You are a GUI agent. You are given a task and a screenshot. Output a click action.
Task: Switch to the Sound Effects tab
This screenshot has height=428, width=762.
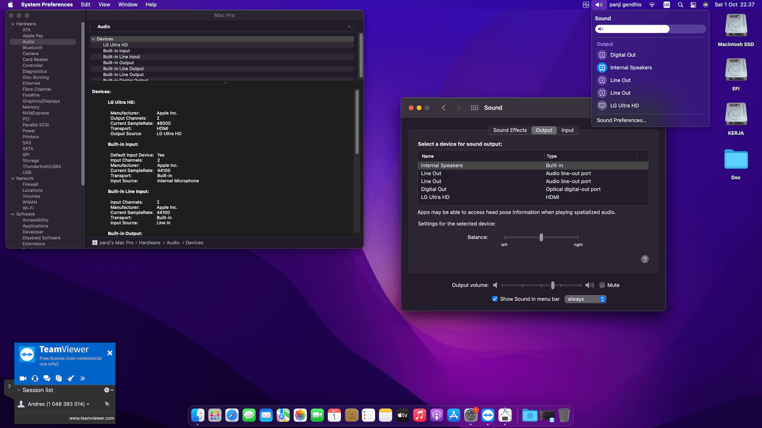click(x=510, y=130)
